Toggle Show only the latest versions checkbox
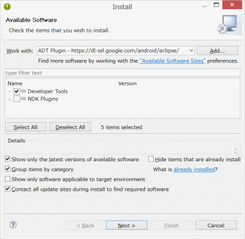The width and height of the screenshot is (245, 239). coord(7,159)
